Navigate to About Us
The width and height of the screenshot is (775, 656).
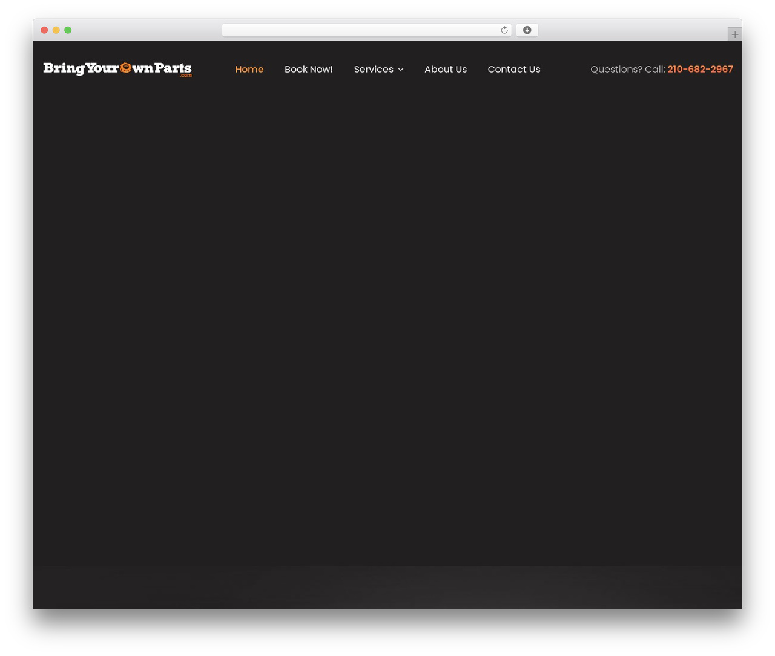pyautogui.click(x=446, y=69)
